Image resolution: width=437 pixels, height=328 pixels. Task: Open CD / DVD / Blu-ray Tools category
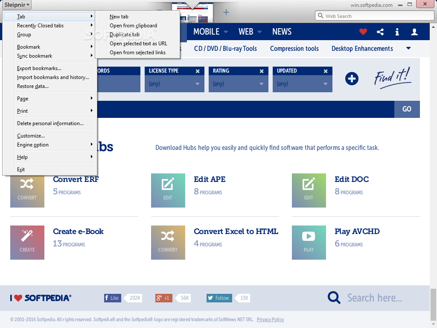(225, 49)
